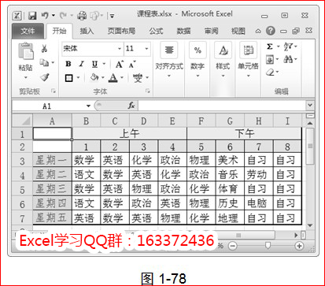The width and height of the screenshot is (325, 286).
Task: Switch to the 公式 Formulas tab
Action: point(156,32)
